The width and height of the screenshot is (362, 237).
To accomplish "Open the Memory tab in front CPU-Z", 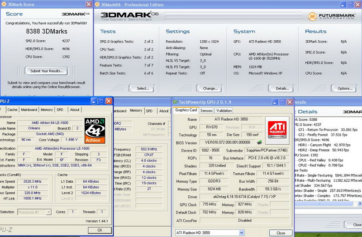I will 47,110.
